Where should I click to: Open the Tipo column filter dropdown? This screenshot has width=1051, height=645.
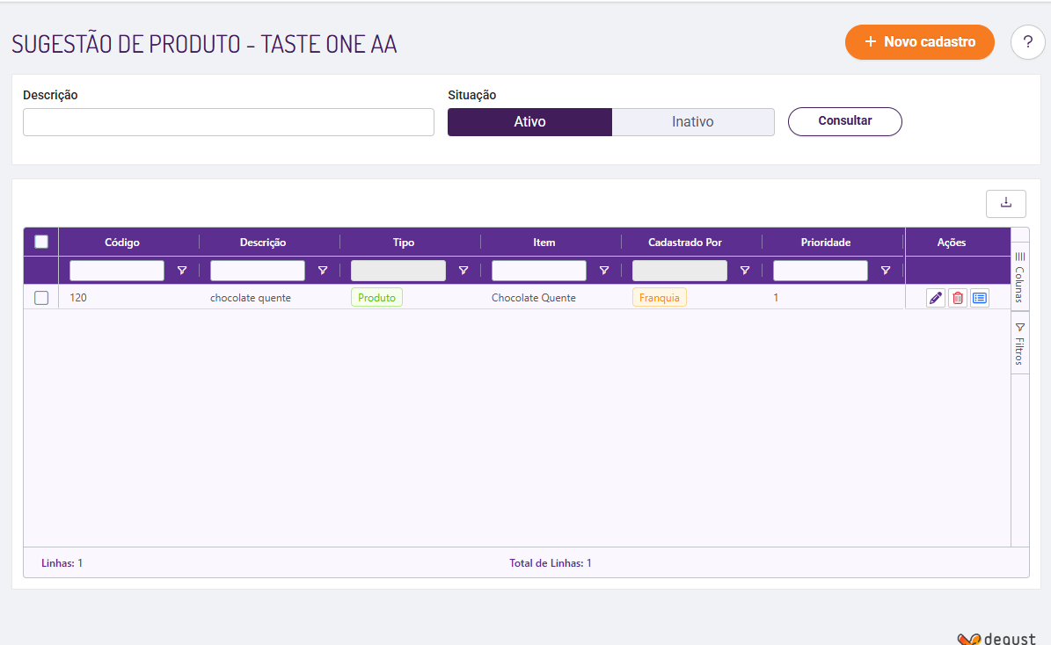[398, 271]
